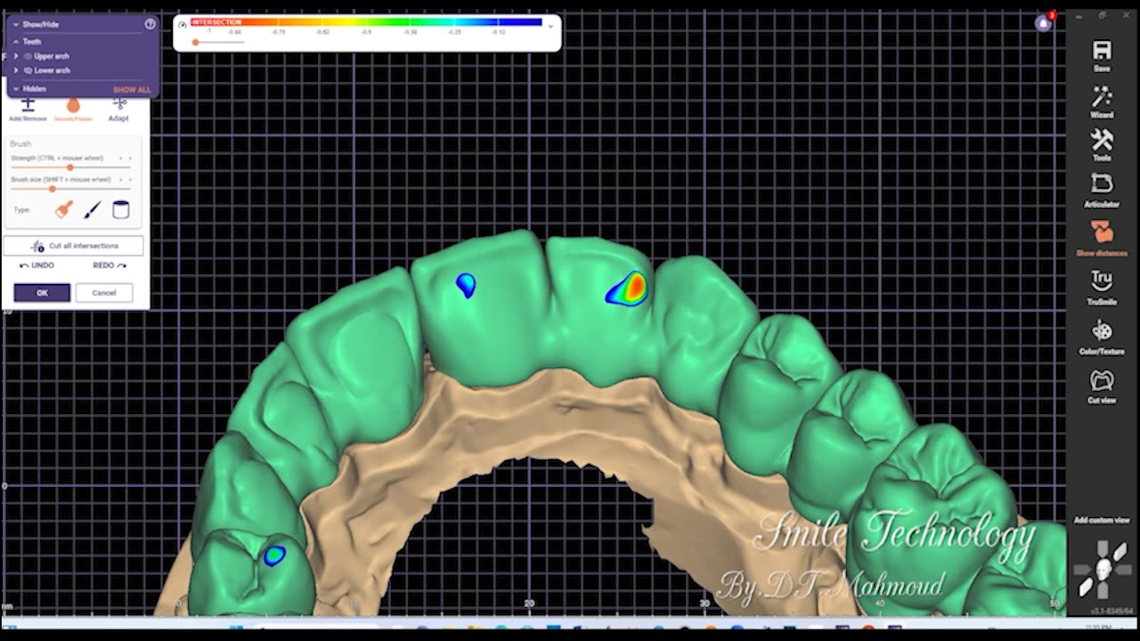Click Add custom view
The image size is (1140, 641).
[x=1102, y=520]
